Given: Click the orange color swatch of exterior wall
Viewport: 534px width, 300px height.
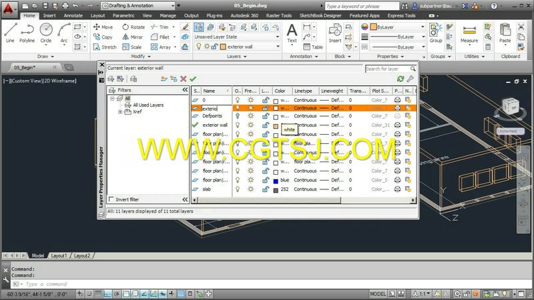Looking at the screenshot, I should [276, 126].
